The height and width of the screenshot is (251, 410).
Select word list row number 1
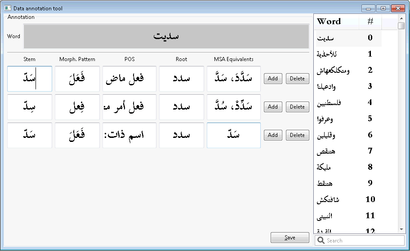tap(348, 54)
